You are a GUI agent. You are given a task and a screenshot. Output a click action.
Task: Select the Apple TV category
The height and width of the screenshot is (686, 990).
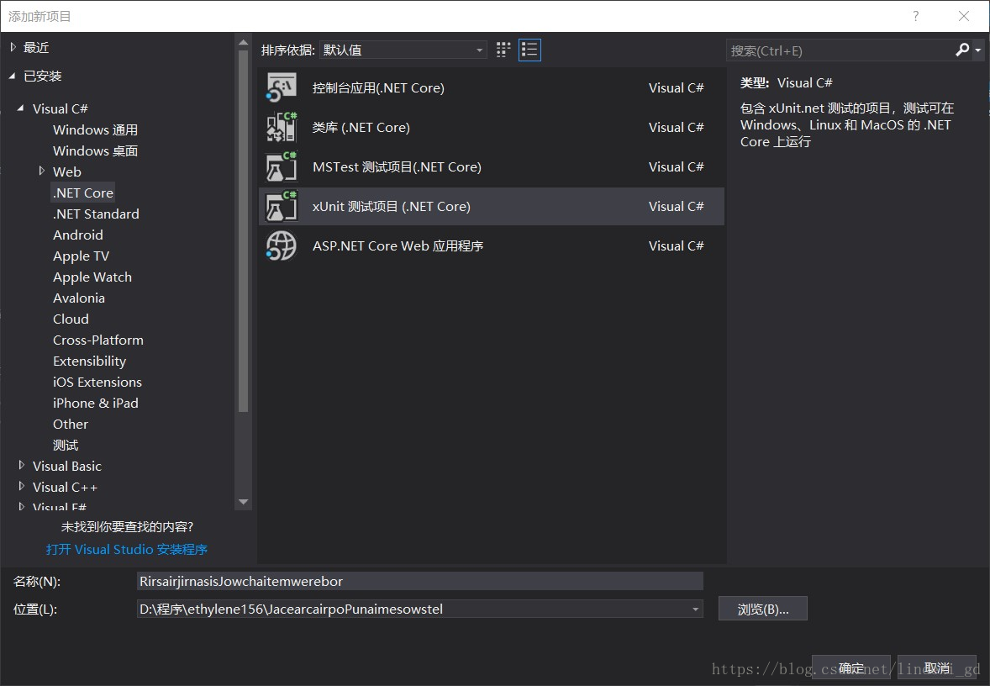coord(81,256)
